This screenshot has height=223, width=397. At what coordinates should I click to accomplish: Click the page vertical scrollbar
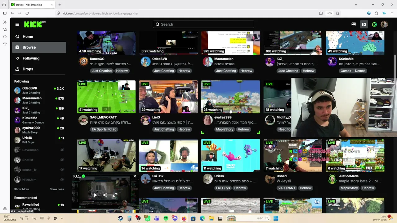click(x=395, y=67)
